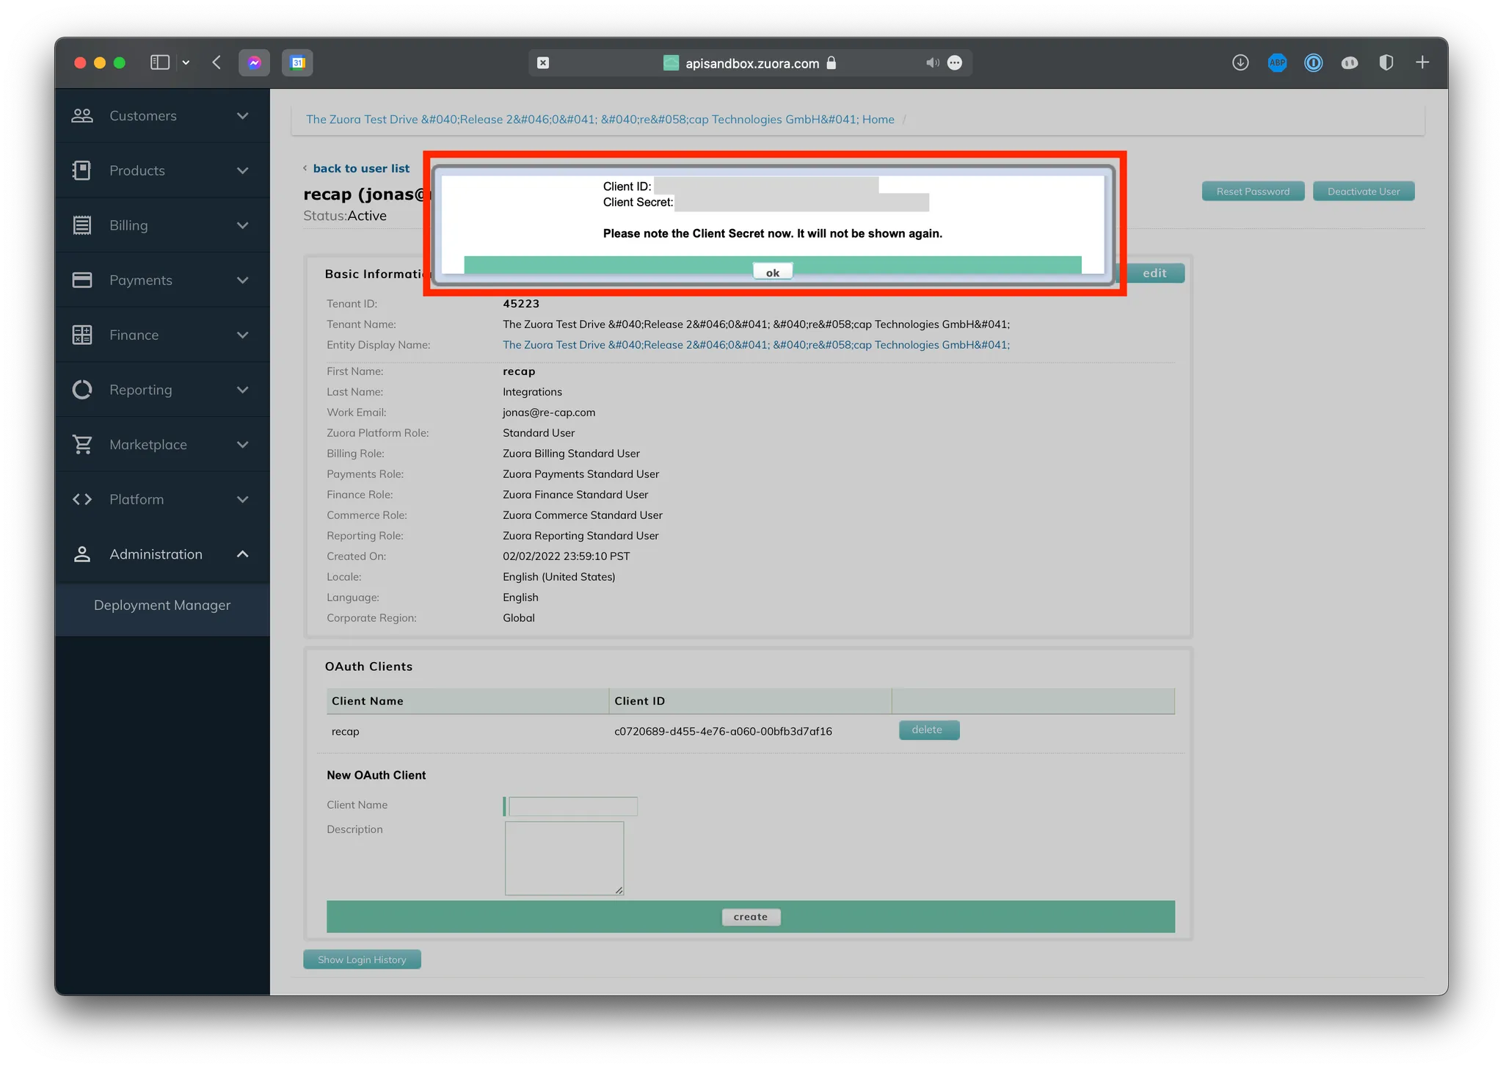
Task: Expand the Billing menu chevron
Action: coord(243,225)
